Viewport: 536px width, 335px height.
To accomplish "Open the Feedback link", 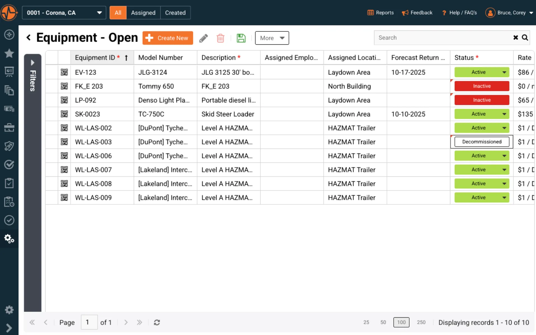I will click(x=417, y=13).
